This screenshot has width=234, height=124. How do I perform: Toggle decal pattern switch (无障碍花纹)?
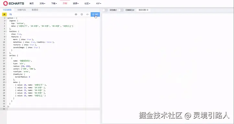(121, 10)
